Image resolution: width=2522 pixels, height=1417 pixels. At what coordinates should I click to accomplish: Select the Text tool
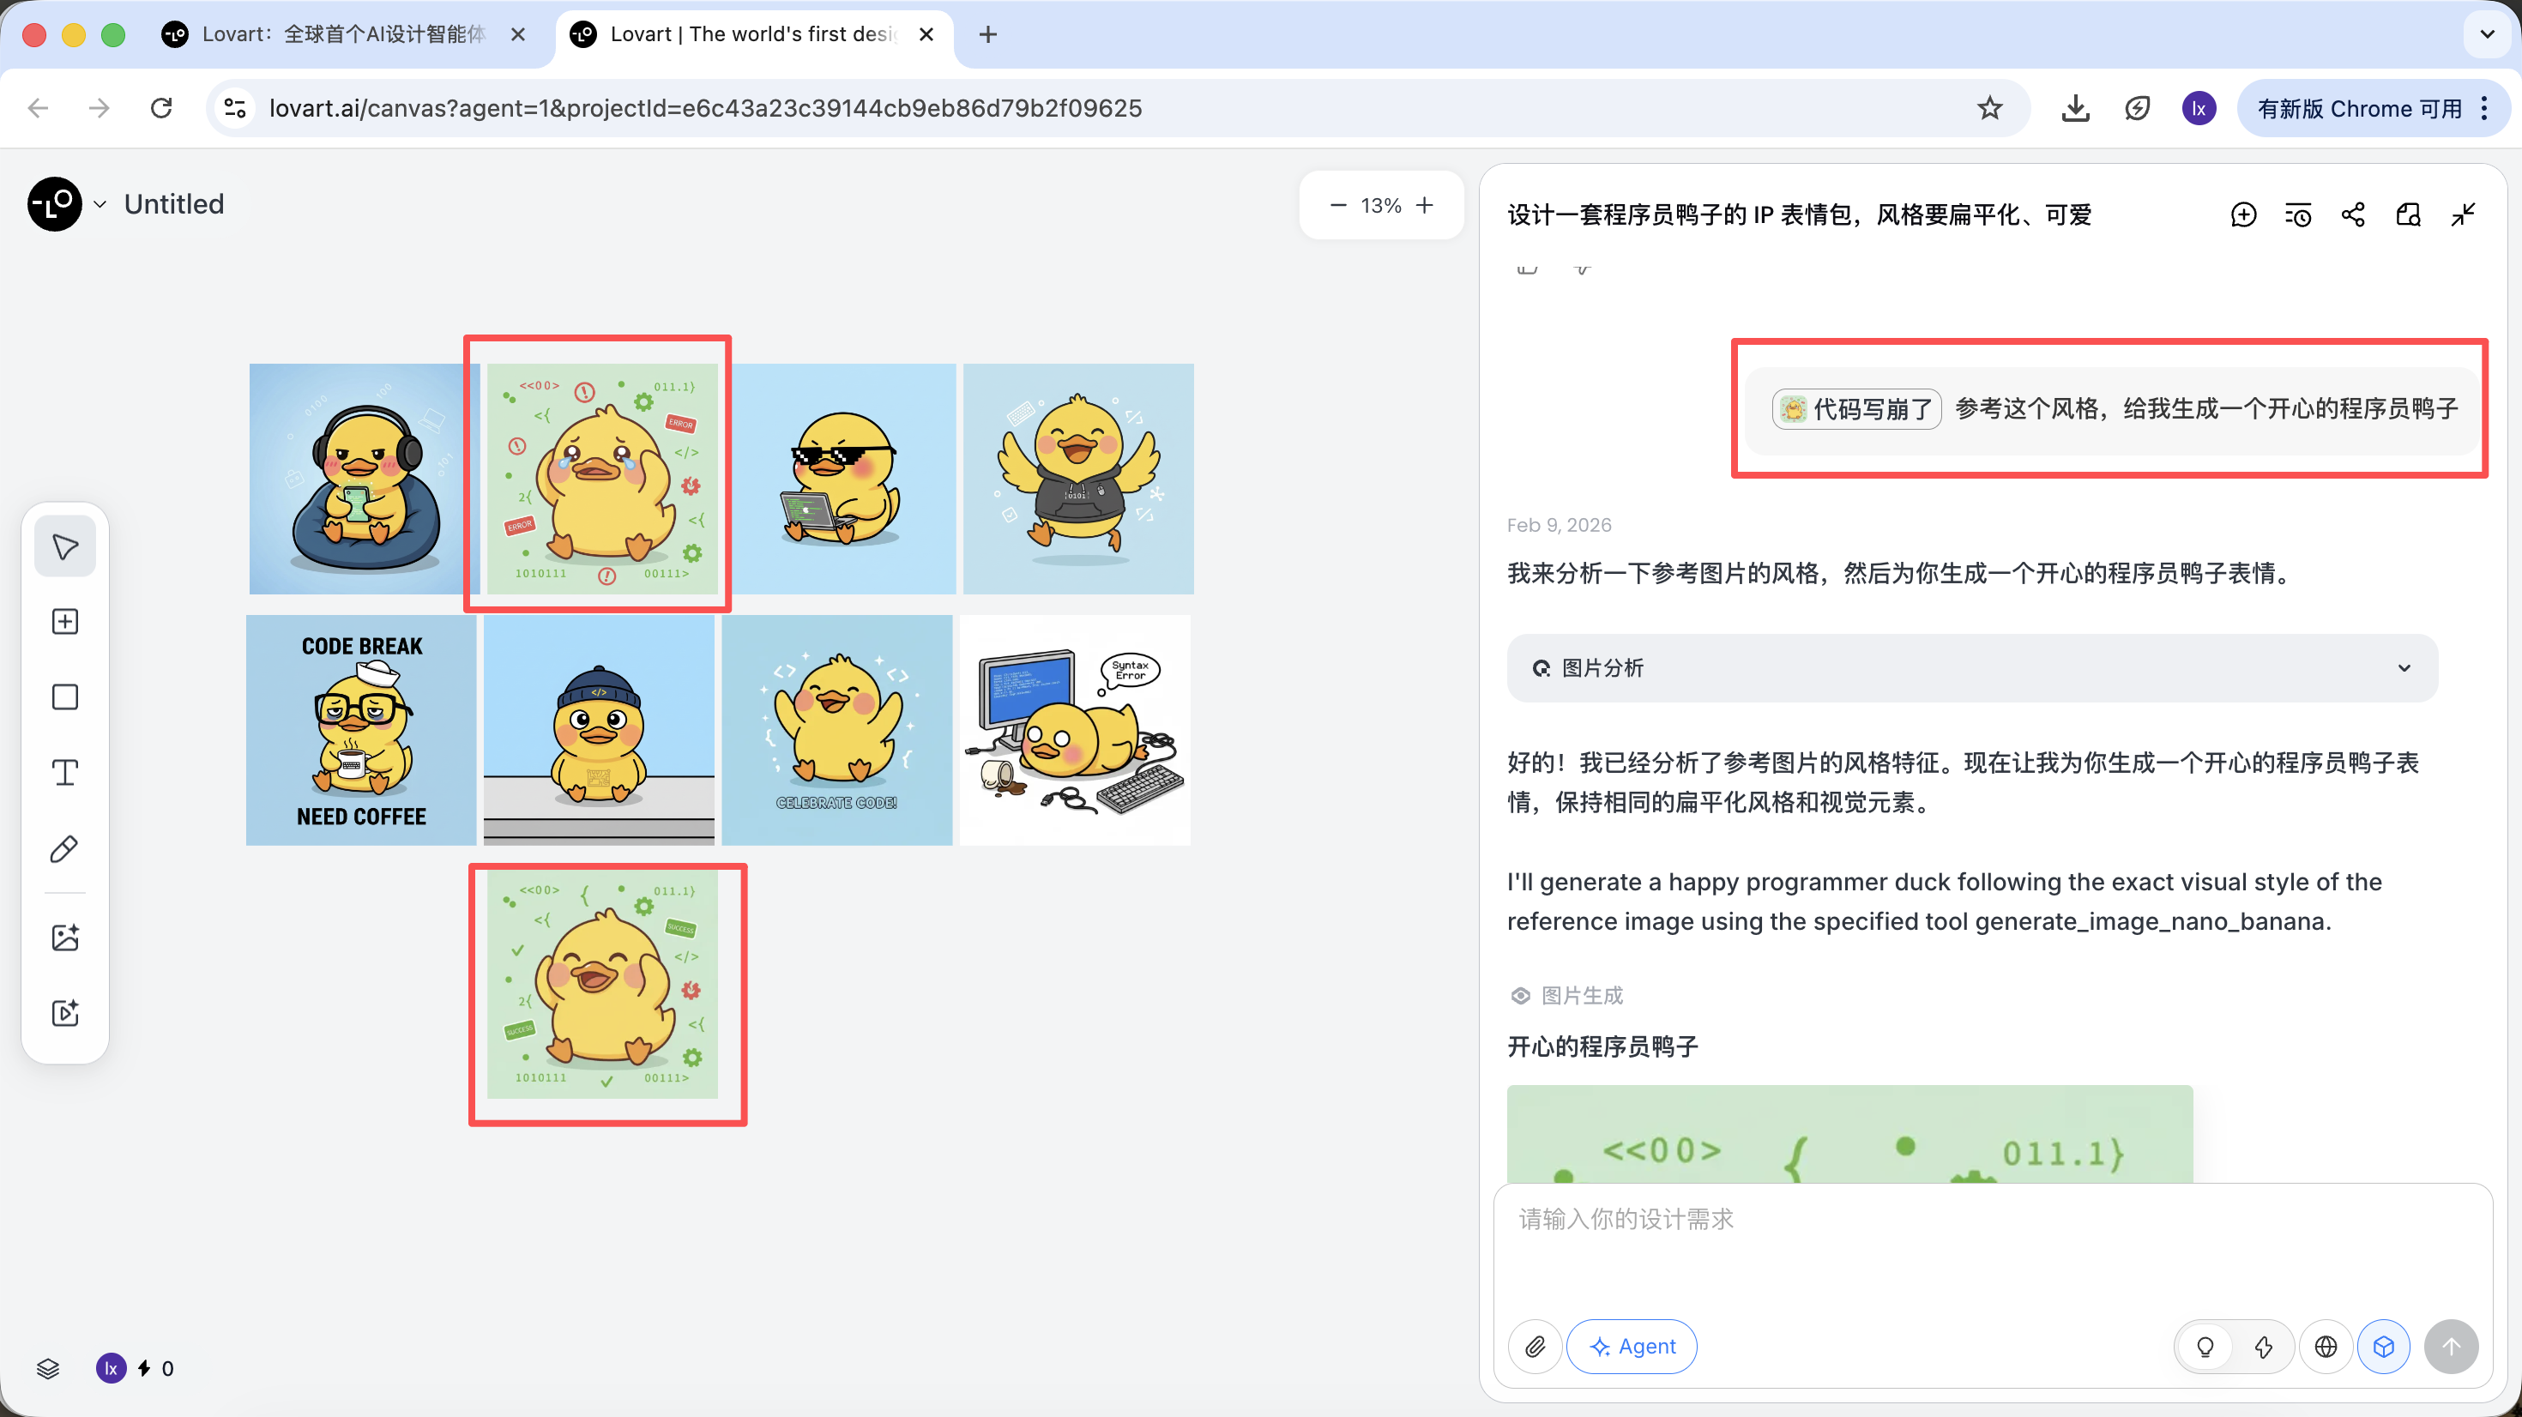(64, 773)
